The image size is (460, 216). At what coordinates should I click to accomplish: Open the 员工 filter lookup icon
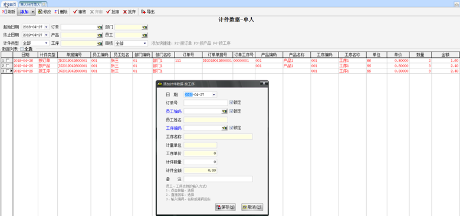pyautogui.click(x=144, y=35)
